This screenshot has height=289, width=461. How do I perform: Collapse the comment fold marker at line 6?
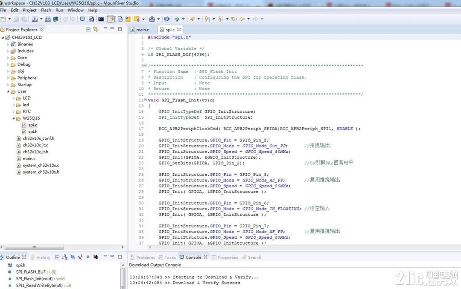tap(145, 66)
